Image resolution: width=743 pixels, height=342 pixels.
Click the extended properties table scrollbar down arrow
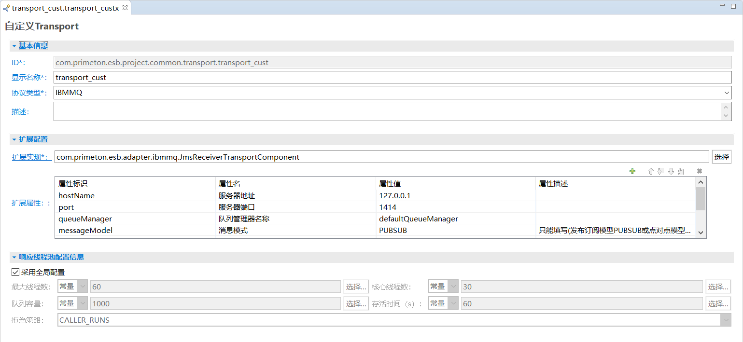point(701,233)
